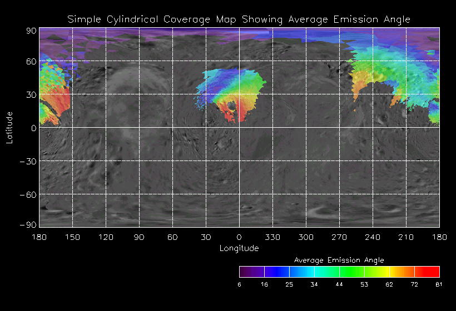This screenshot has width=456, height=311.
Task: Click the color bar value label "81"
Action: 438,284
